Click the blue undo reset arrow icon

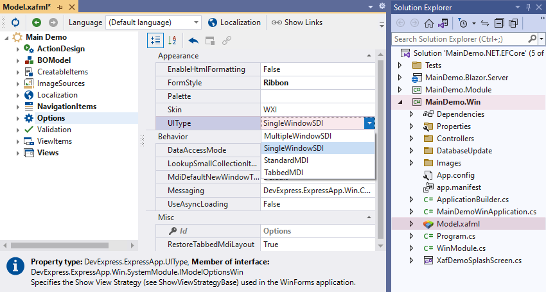click(193, 40)
